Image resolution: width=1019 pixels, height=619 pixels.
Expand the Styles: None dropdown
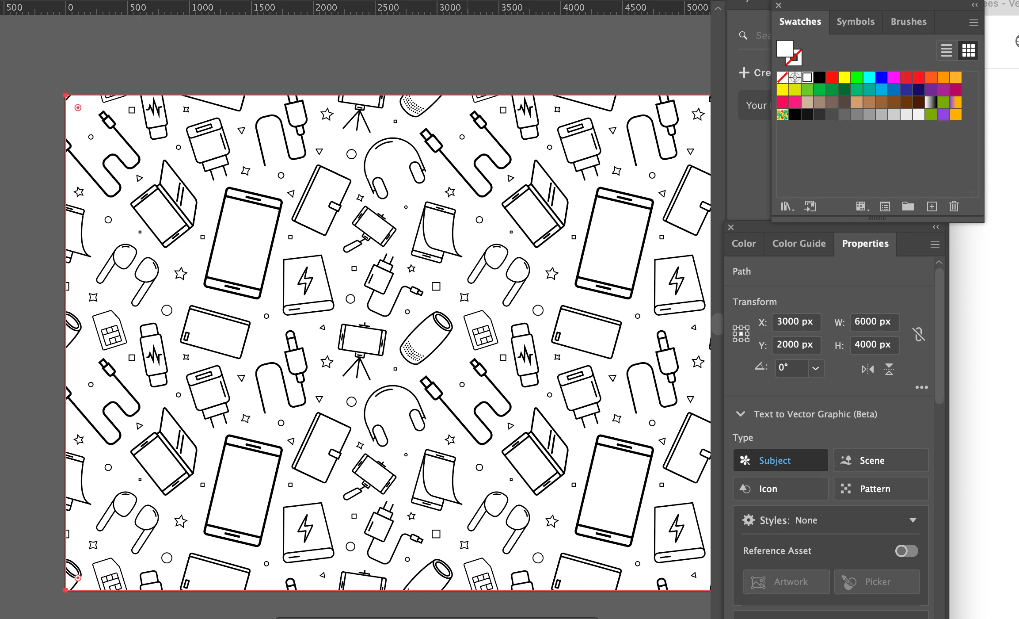tap(913, 520)
